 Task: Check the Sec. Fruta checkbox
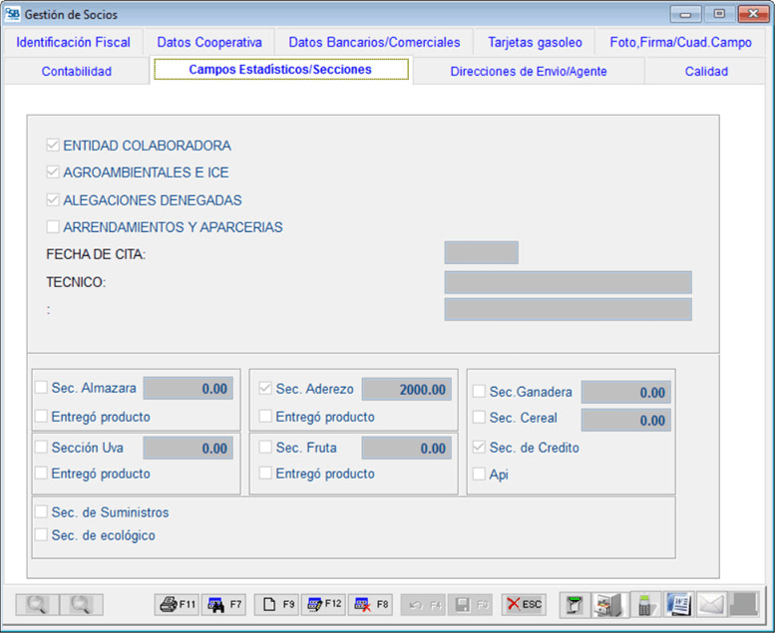coord(265,448)
